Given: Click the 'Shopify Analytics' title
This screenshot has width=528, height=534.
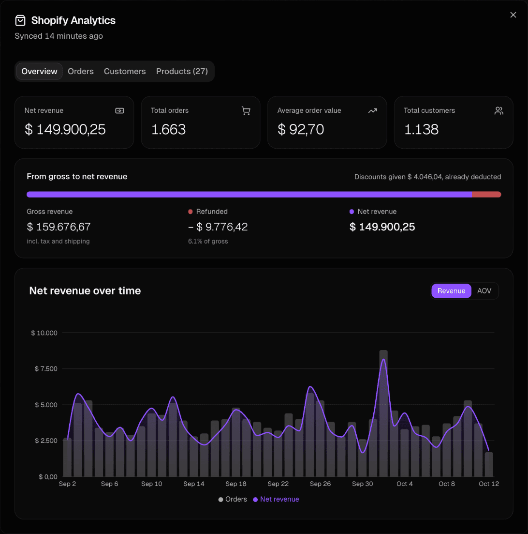Looking at the screenshot, I should click(x=73, y=20).
